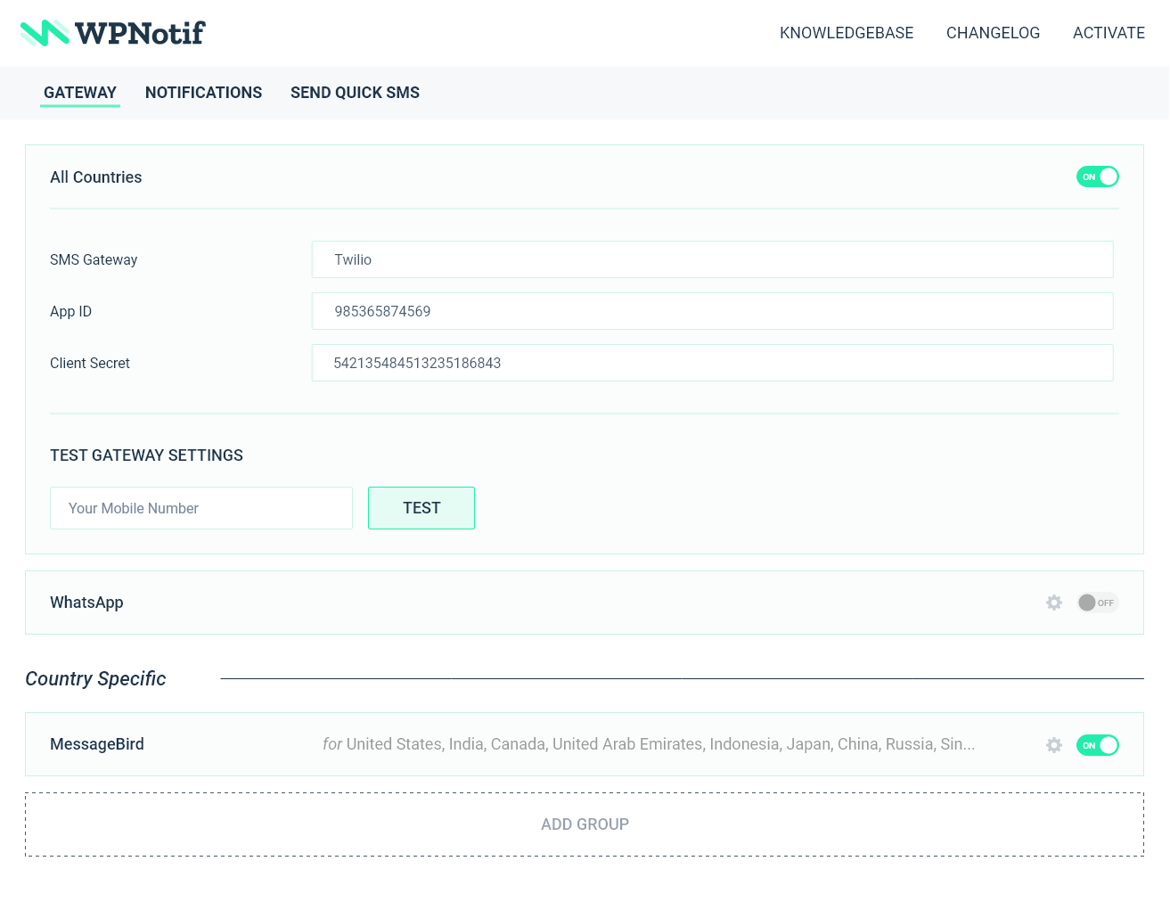Open the SMS Gateway Twilio dropdown
This screenshot has height=902, width=1170.
pyautogui.click(x=712, y=259)
